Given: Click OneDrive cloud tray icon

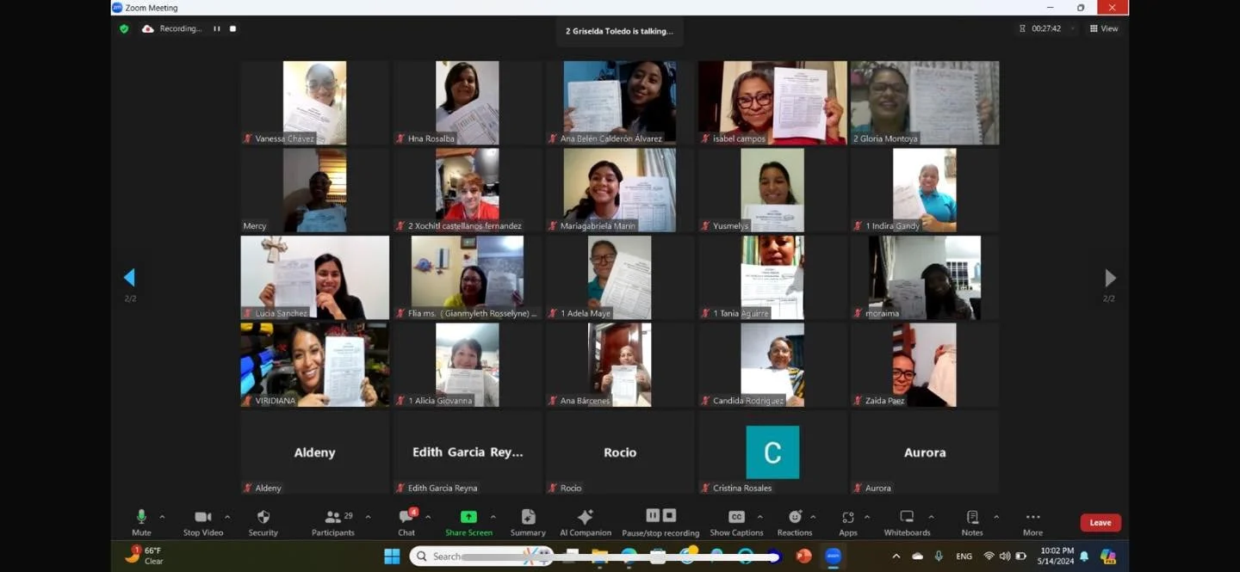Looking at the screenshot, I should 917,557.
